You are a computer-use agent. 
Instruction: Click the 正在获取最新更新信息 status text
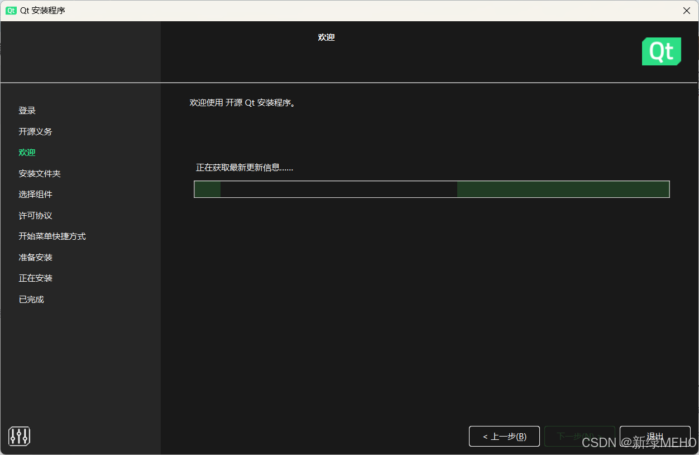tap(245, 168)
